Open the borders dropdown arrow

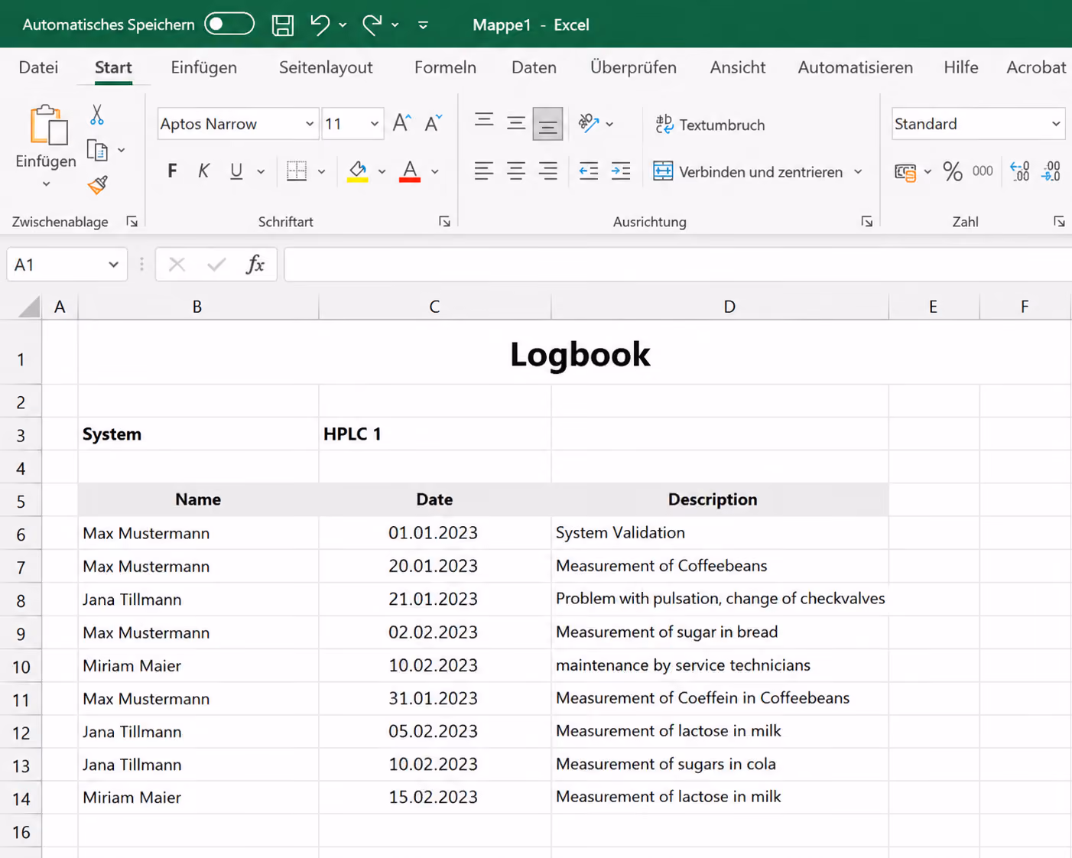pos(321,172)
